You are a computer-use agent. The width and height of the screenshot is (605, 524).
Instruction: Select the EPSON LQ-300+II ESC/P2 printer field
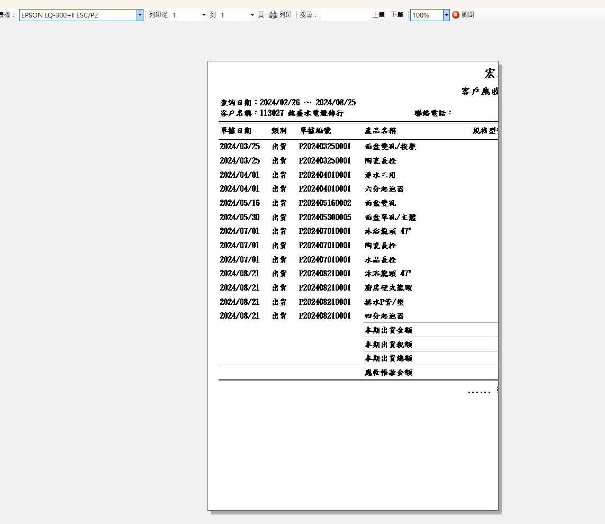pos(78,15)
